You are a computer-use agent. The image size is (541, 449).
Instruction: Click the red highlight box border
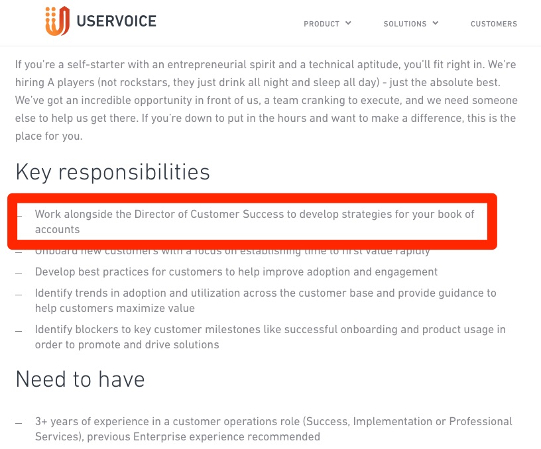[x=252, y=198]
